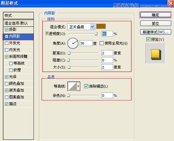
Task: Check 使用全局光(G) option
Action: tap(102, 43)
